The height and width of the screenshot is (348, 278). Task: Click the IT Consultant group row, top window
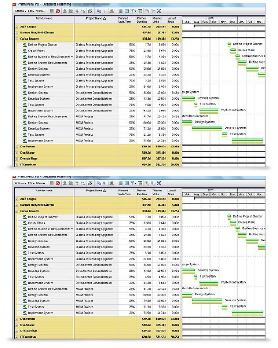(98, 164)
